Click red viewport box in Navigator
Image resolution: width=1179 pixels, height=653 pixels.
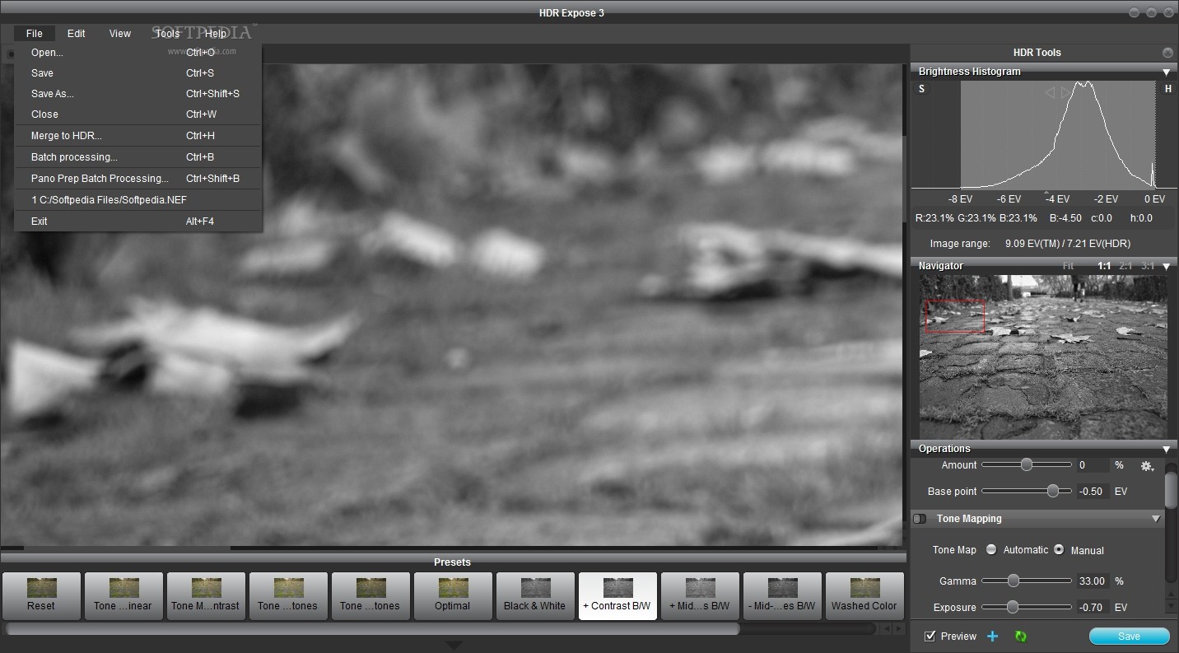click(955, 316)
